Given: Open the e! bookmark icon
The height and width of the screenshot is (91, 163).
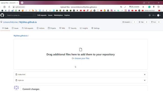Looking at the screenshot, I should (x=12, y=11).
